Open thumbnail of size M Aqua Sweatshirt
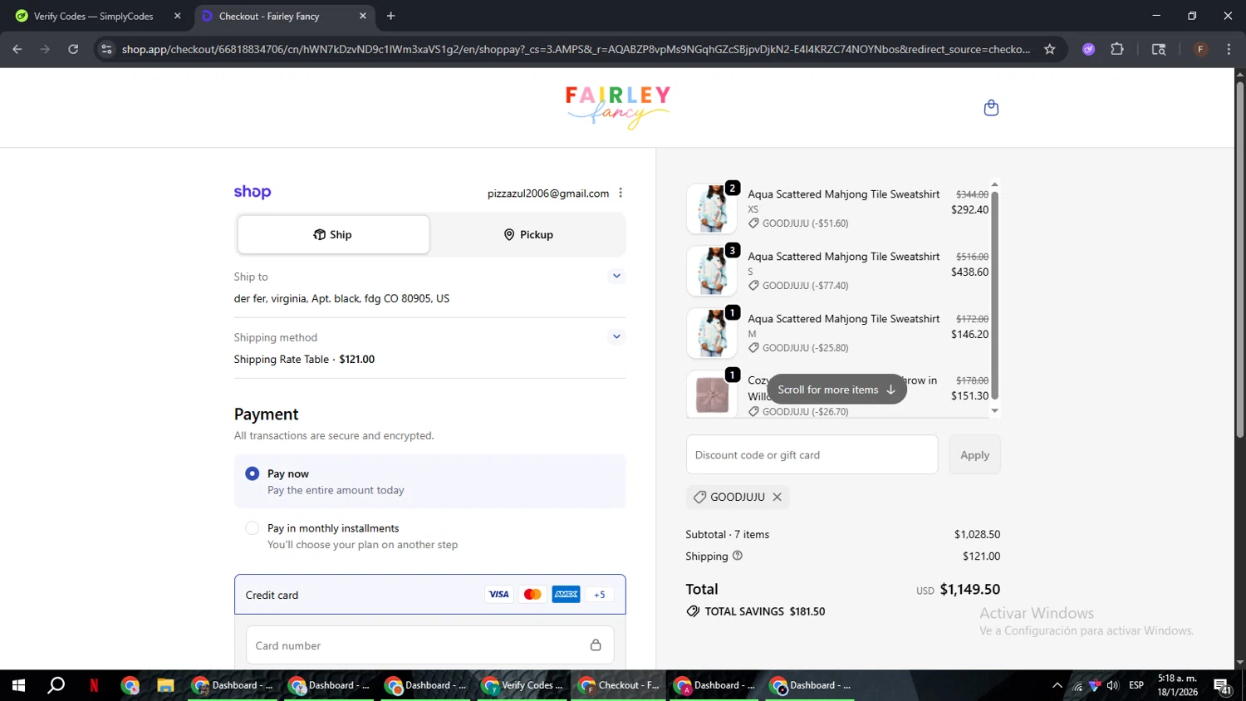Screen dimensions: 1246x701 click(712, 333)
